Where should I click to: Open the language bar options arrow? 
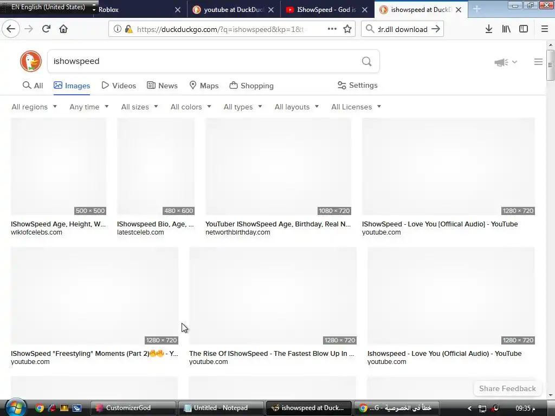pos(93,8)
